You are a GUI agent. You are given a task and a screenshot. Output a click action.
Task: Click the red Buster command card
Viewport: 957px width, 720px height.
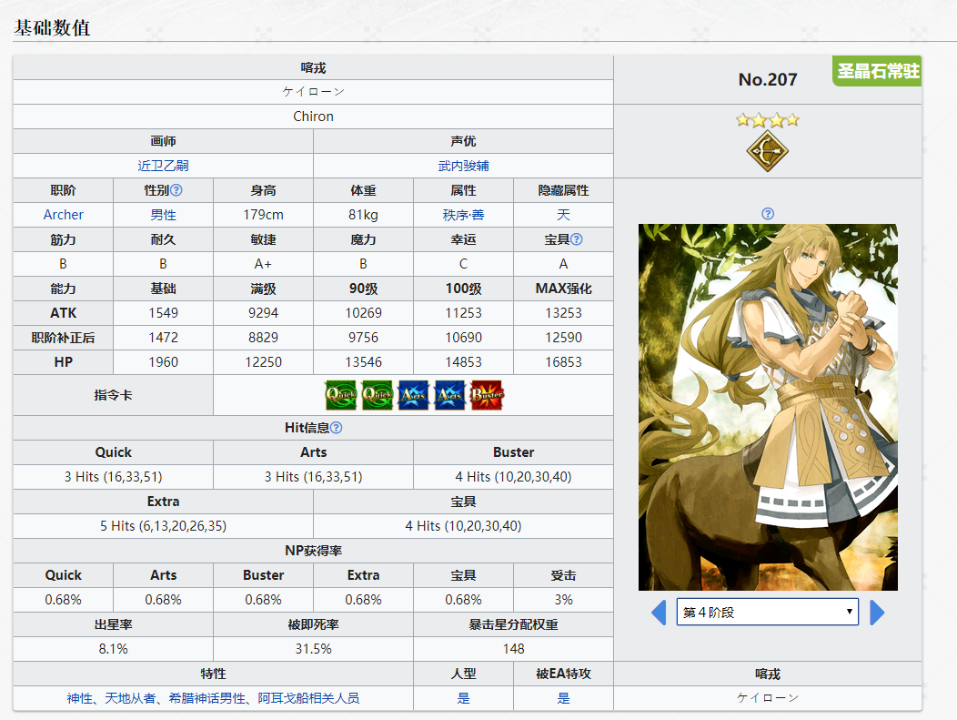(x=487, y=395)
